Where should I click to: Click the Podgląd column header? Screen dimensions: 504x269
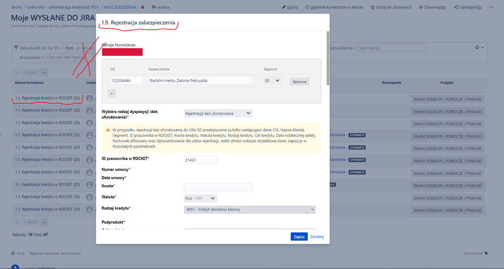tap(447, 83)
